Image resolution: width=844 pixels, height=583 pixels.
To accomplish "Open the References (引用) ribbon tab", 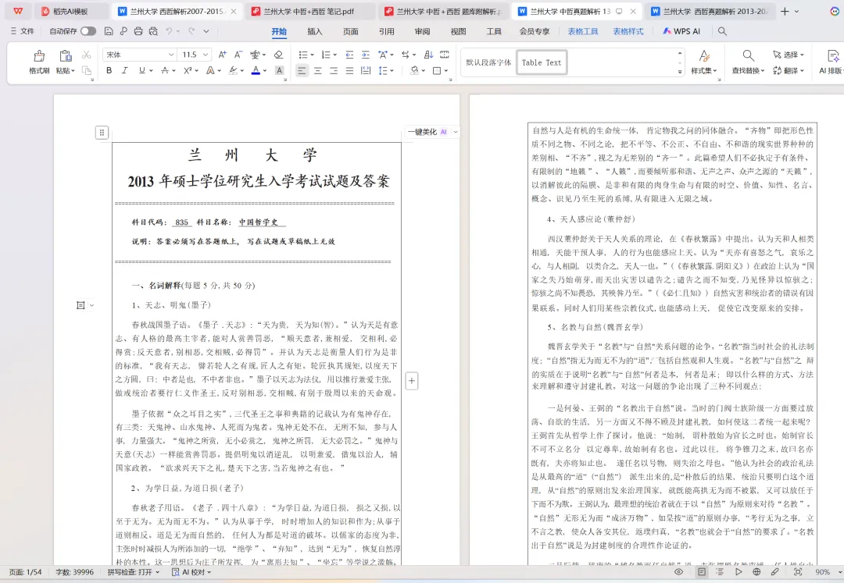I will point(387,32).
